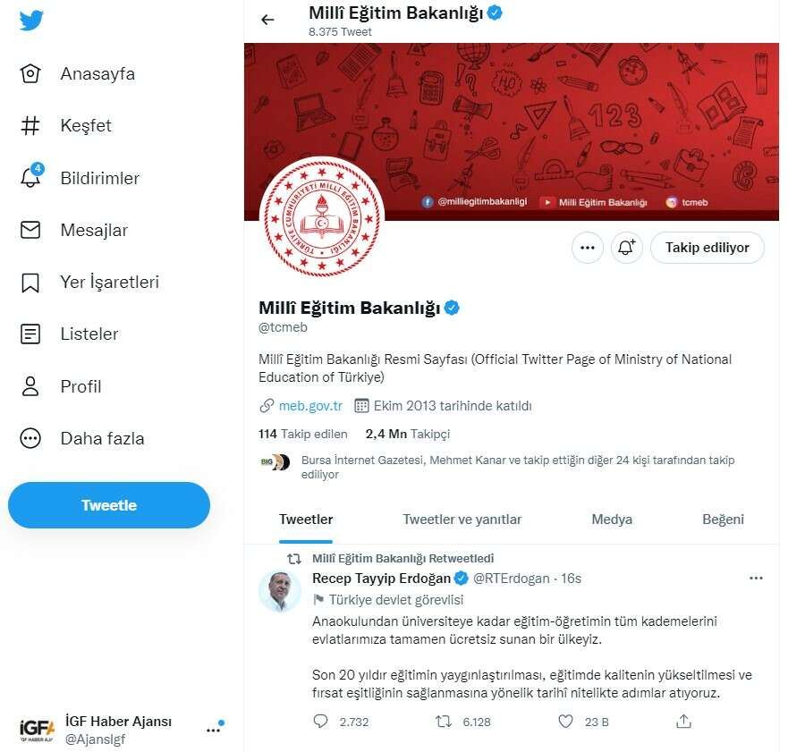
Task: Toggle the Takip ediliyor follow button
Action: click(x=707, y=248)
